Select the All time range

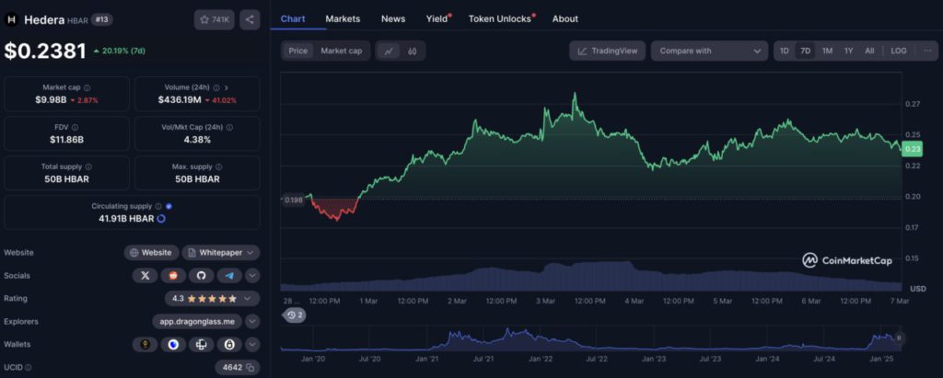pyautogui.click(x=869, y=52)
